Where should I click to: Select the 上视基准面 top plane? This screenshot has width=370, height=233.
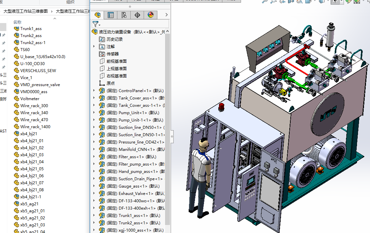[117, 68]
